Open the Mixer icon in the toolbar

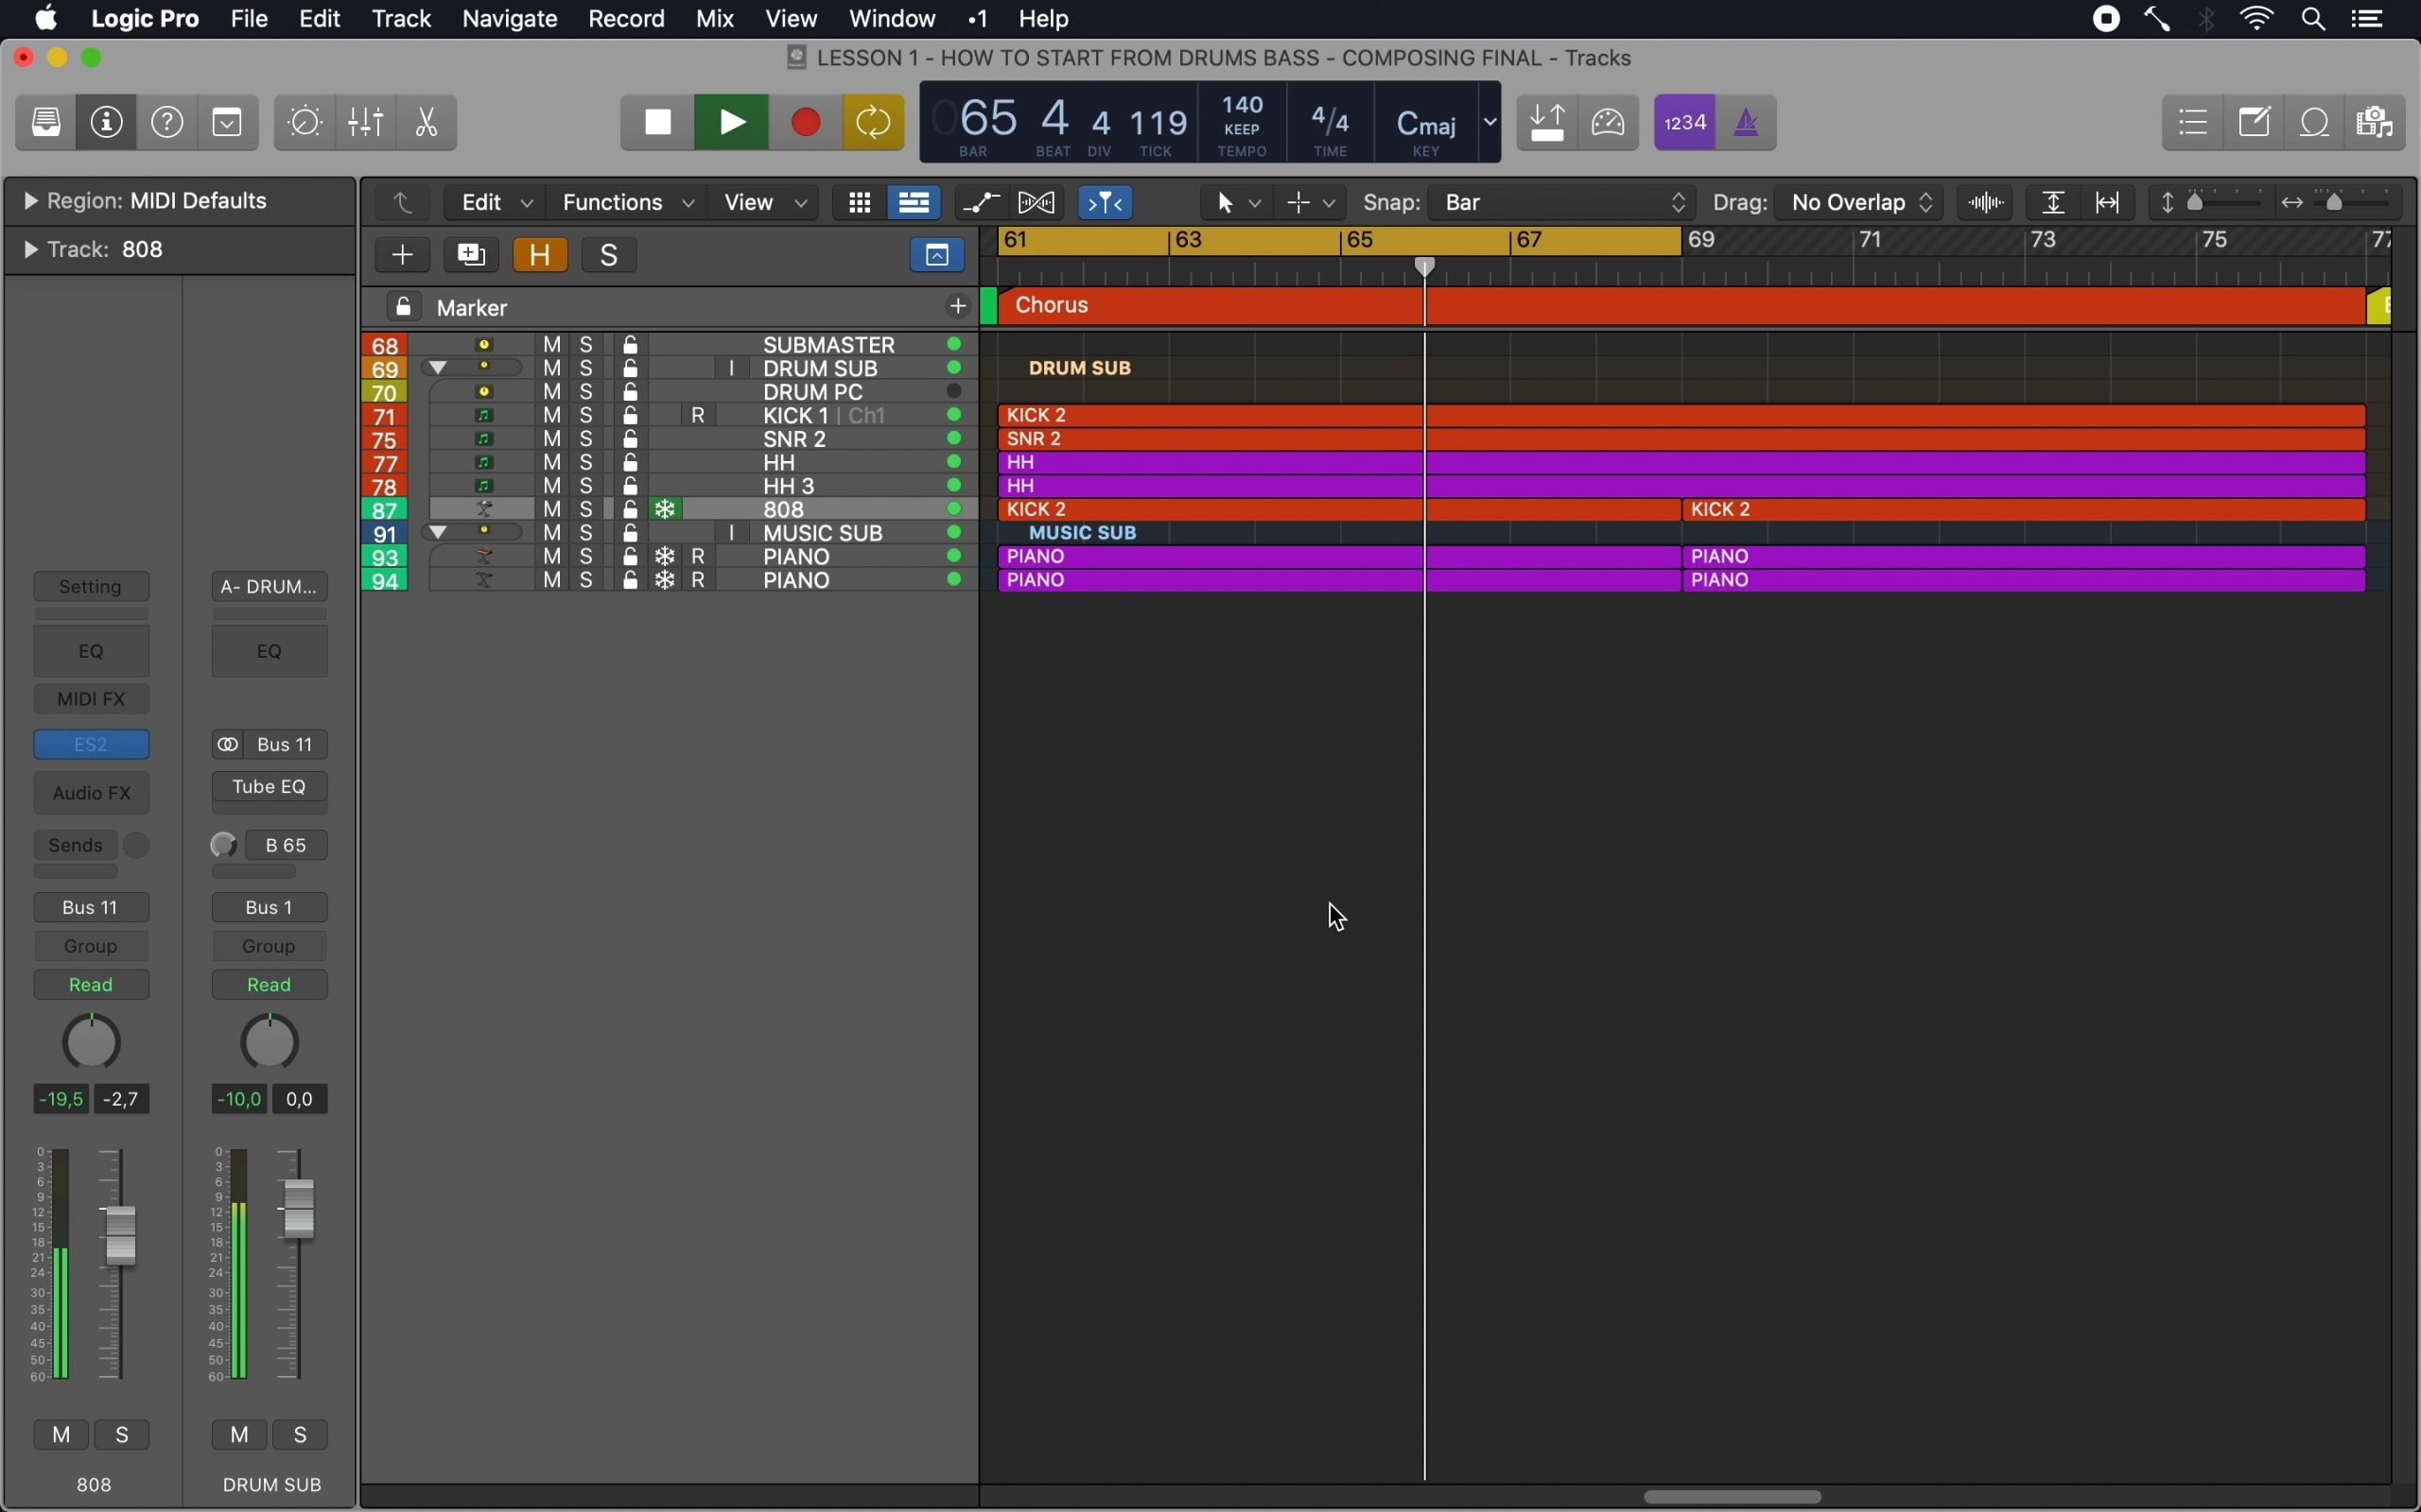coord(366,122)
